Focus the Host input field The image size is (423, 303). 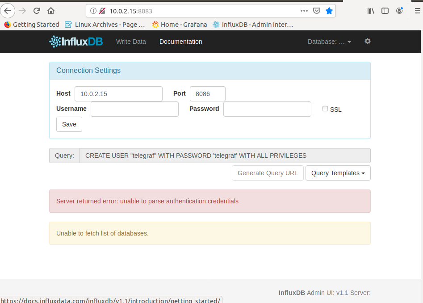tap(118, 94)
